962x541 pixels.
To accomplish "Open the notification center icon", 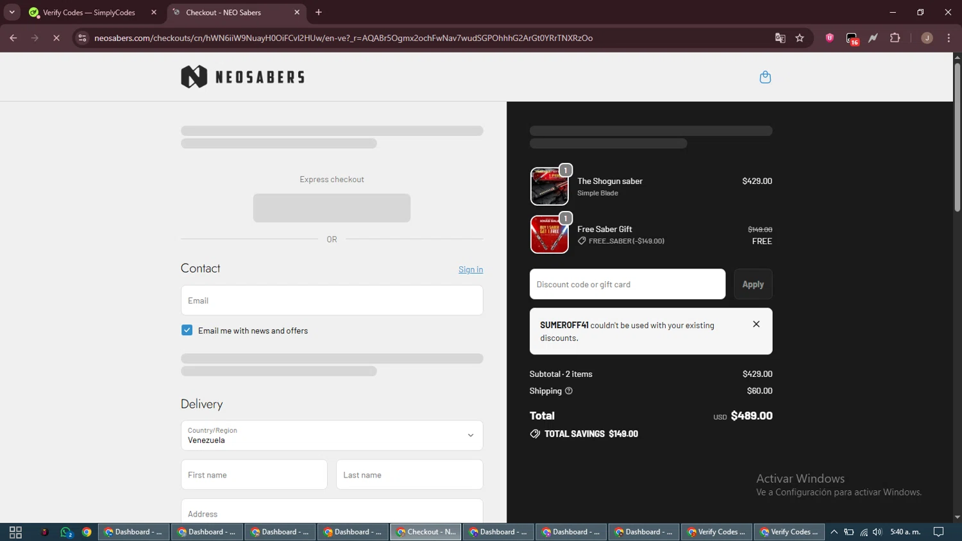I will [939, 532].
